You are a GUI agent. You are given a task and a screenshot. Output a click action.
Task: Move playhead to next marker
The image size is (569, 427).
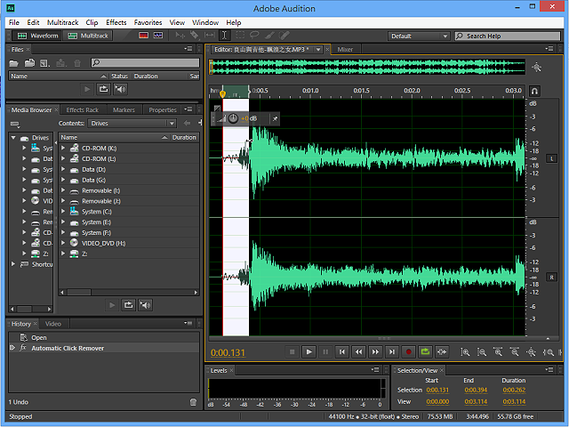point(392,351)
